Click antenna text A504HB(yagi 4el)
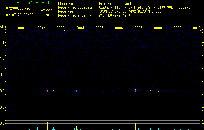 (114, 15)
